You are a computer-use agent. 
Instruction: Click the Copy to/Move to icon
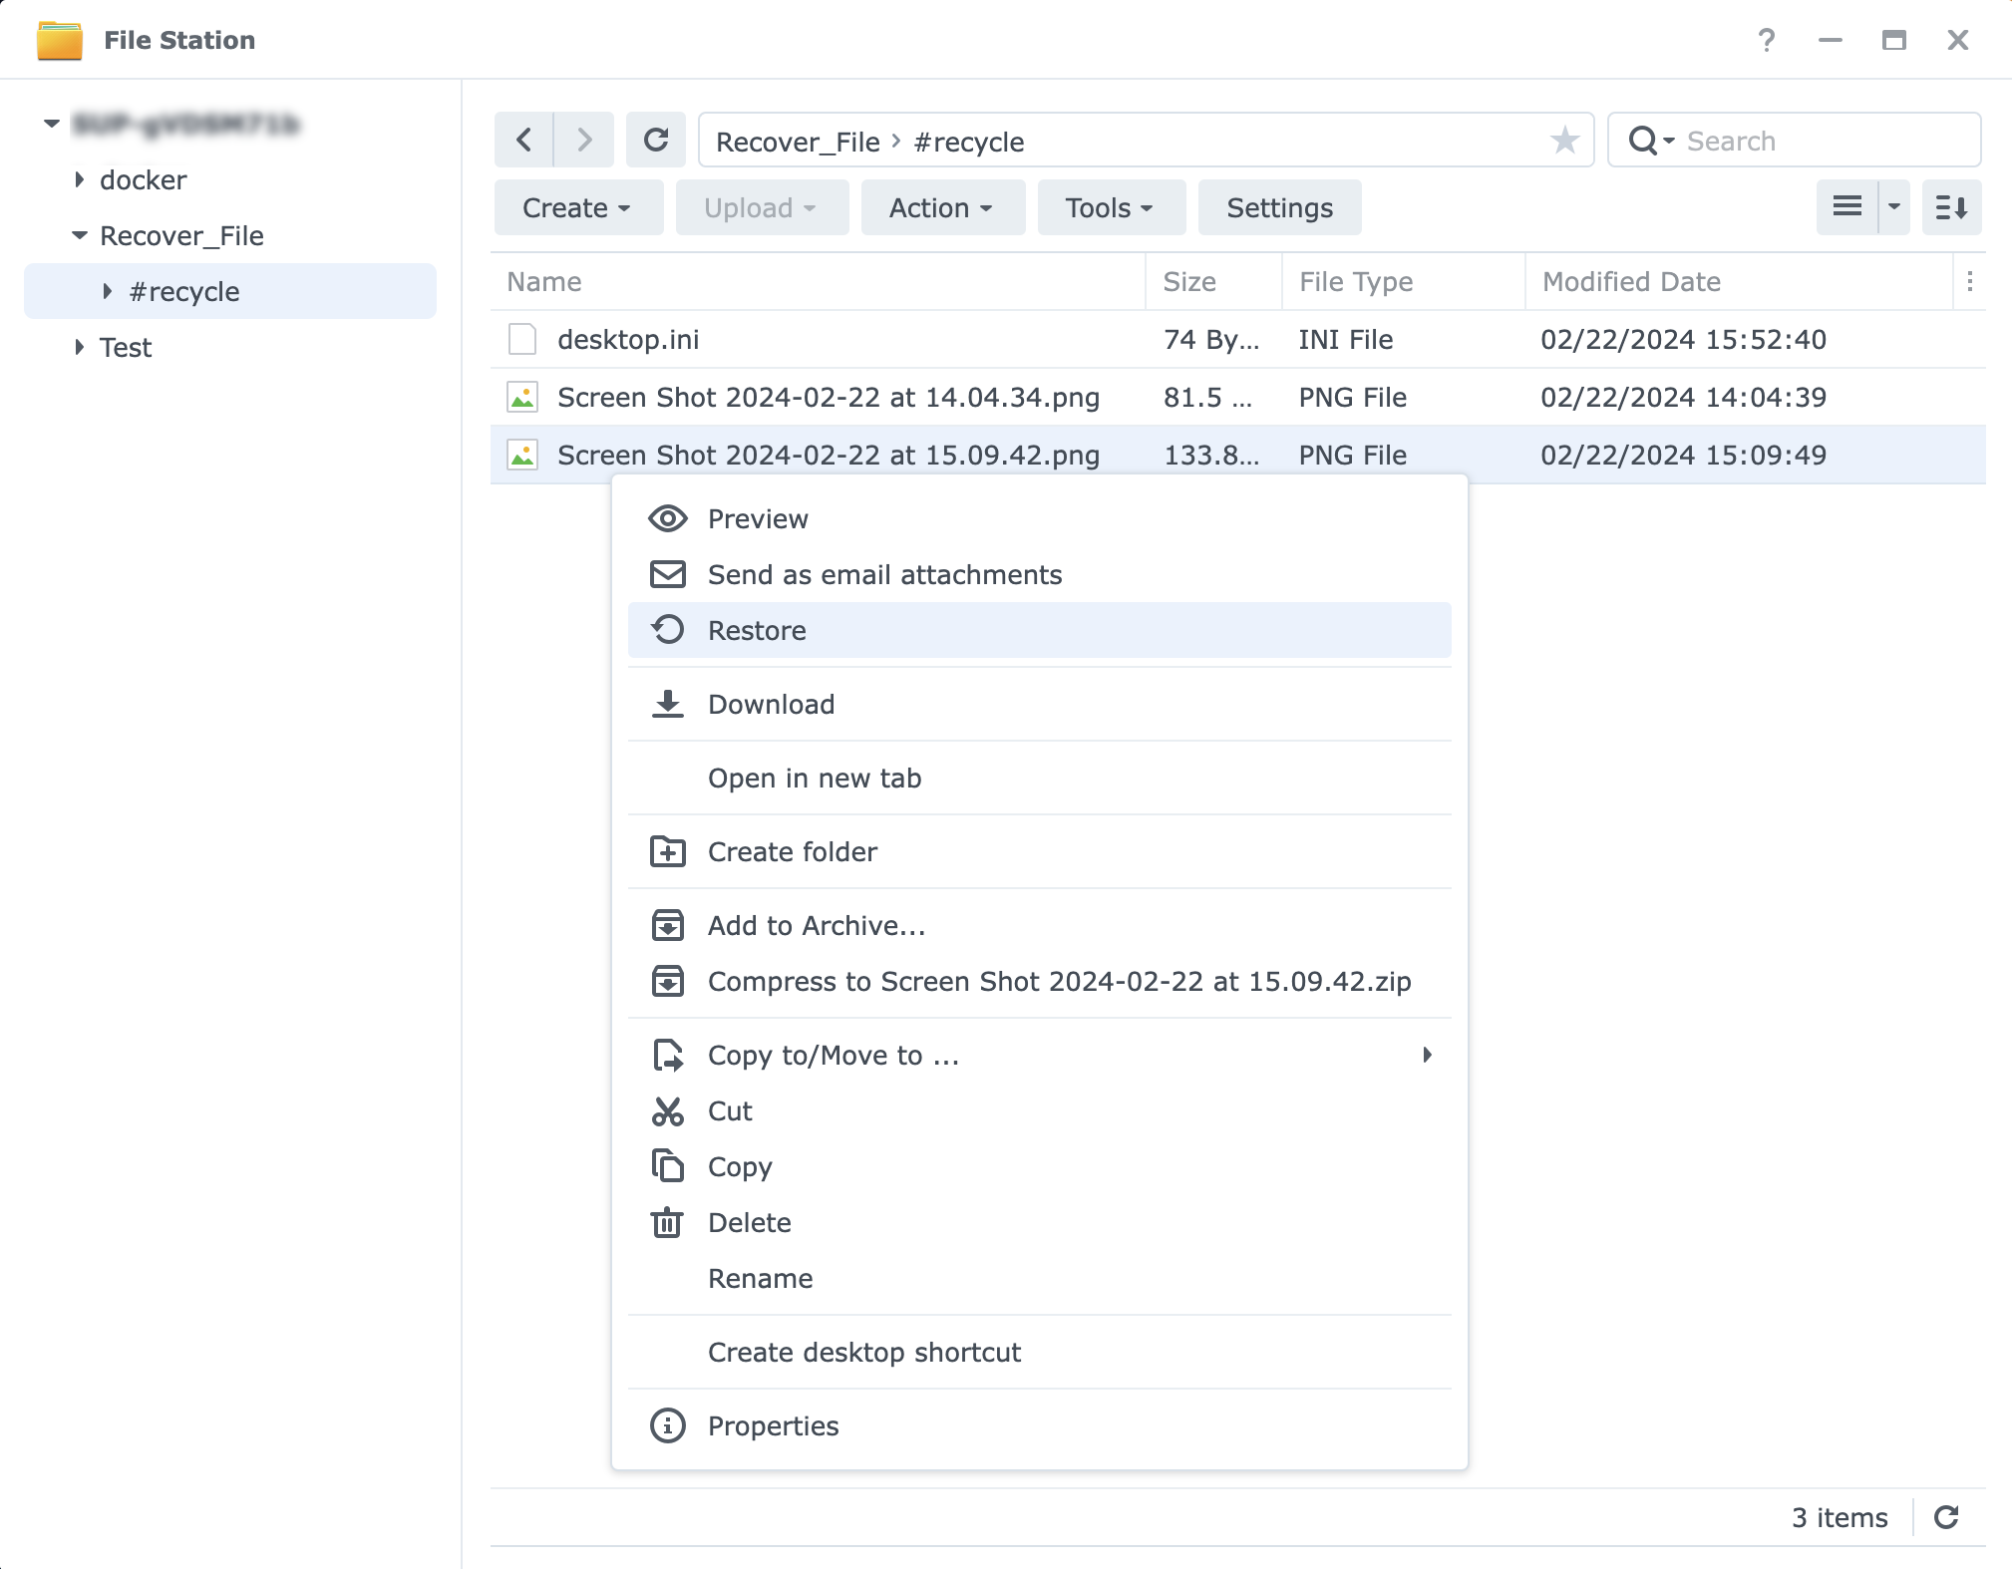pyautogui.click(x=666, y=1055)
